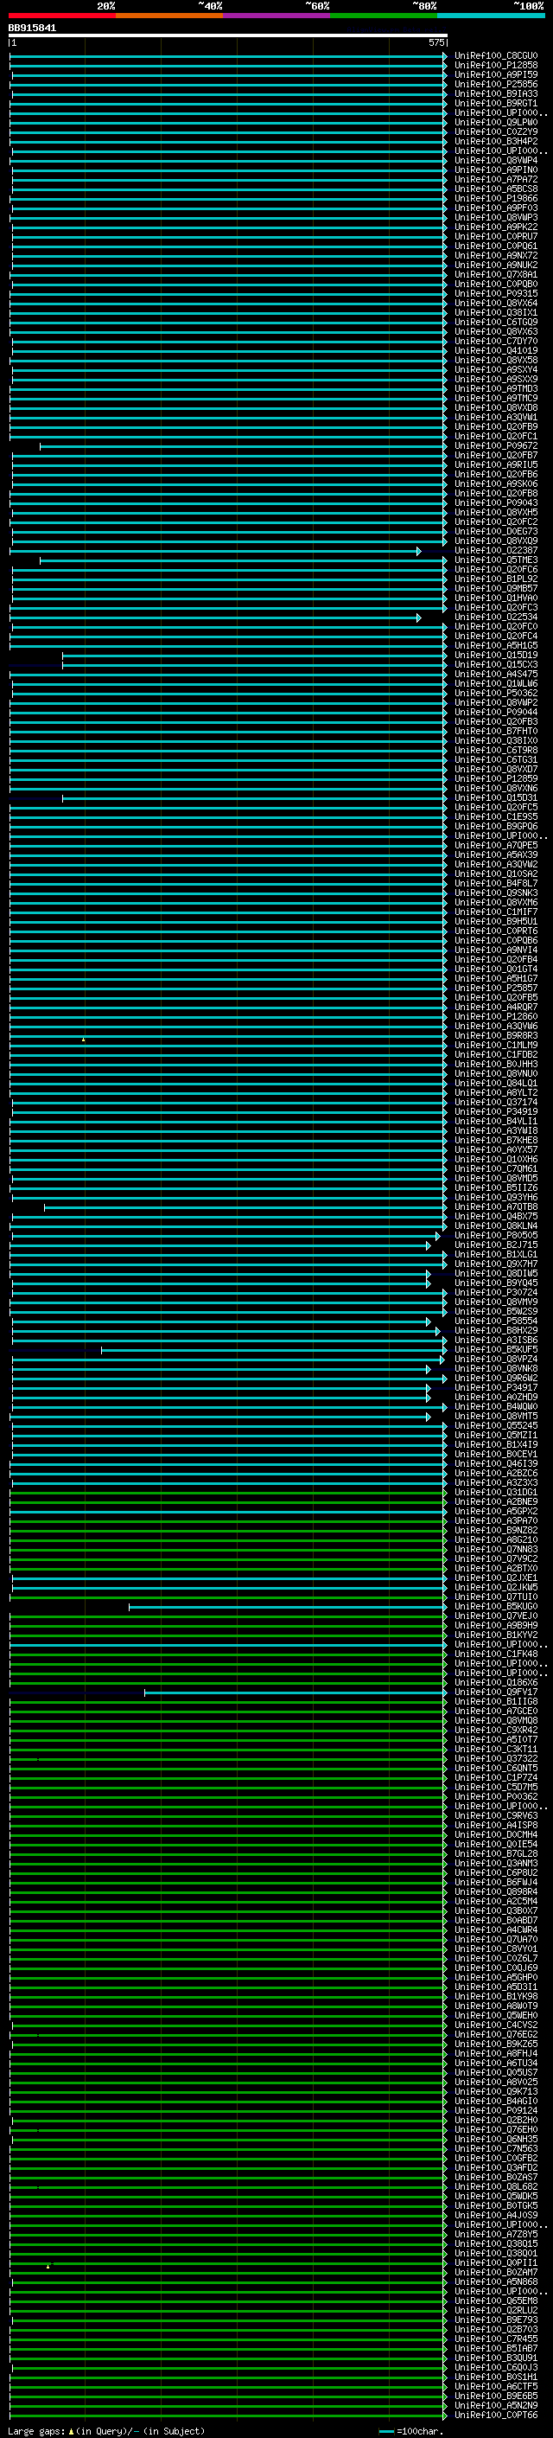553x2438 pixels.
Task: Select hit label UniRef100_Q9LPW0
Action: tap(495, 122)
